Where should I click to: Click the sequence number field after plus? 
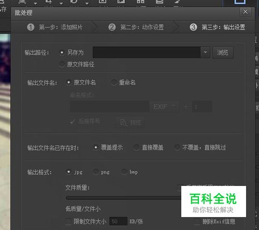tap(202, 107)
